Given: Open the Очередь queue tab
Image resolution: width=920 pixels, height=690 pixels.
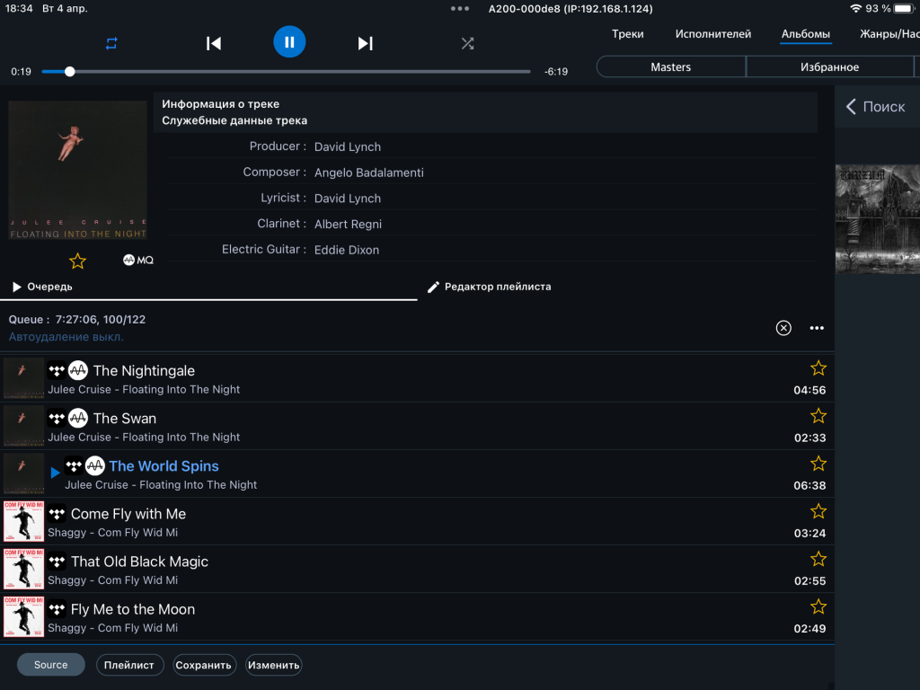Looking at the screenshot, I should (x=42, y=287).
